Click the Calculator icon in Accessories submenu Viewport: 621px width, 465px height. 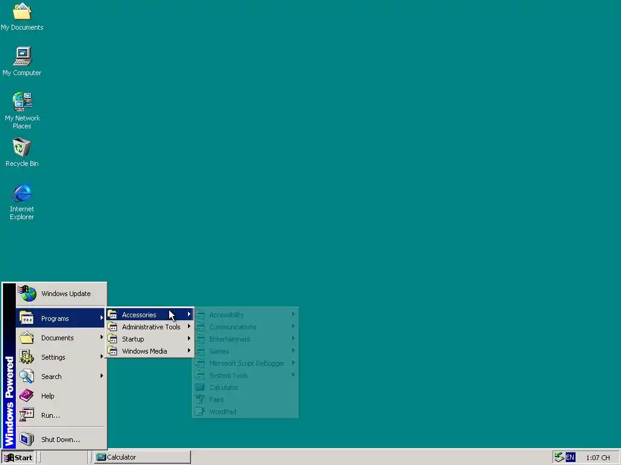[200, 387]
